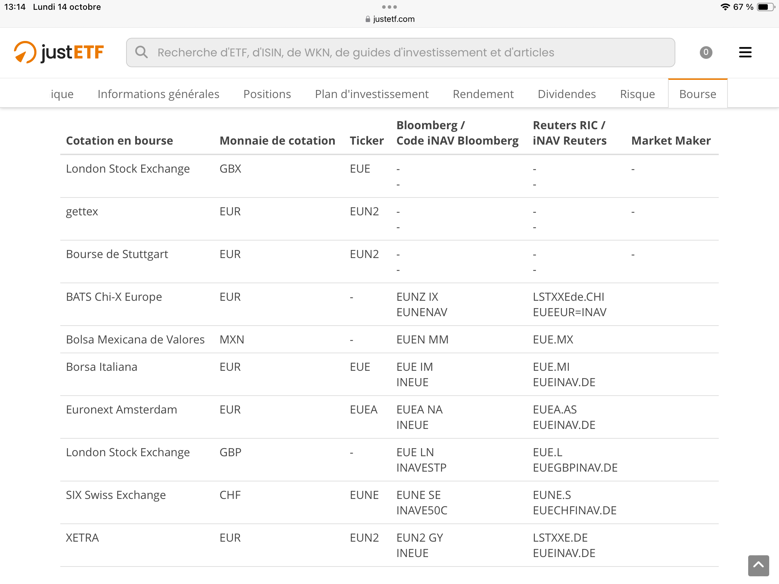
Task: Click the Cotation en bourse column header
Action: (119, 140)
